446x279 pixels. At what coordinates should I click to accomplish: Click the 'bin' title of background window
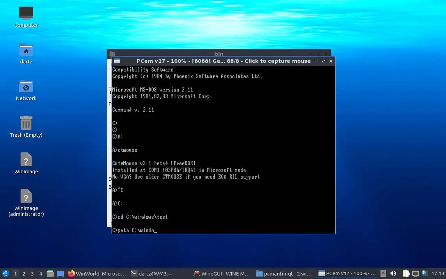[219, 54]
